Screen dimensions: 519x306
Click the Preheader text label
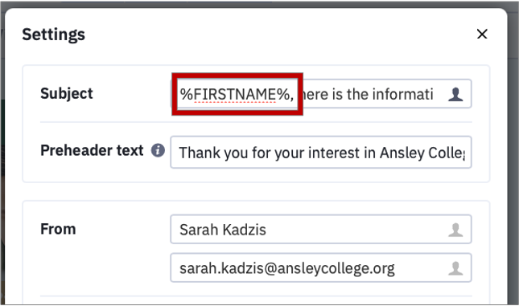92,150
